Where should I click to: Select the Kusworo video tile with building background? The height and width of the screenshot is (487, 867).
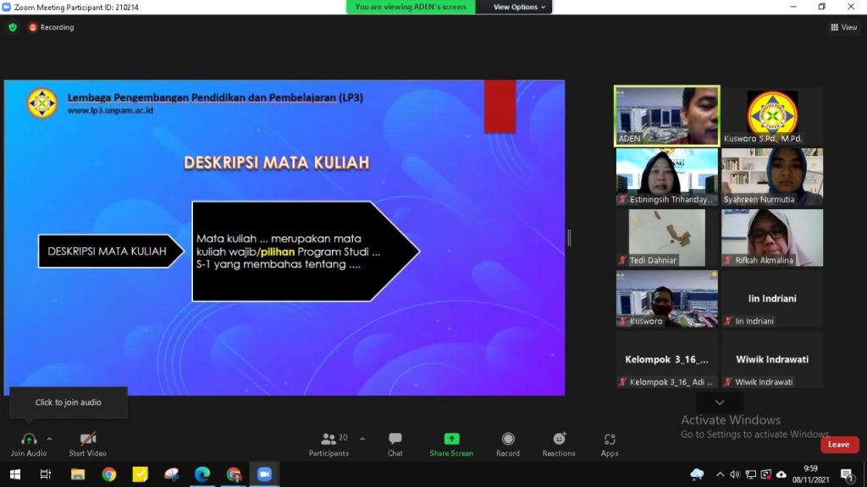click(x=667, y=298)
